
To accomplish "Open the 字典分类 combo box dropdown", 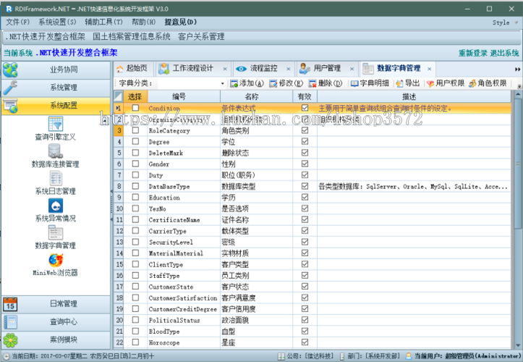I will click(223, 83).
